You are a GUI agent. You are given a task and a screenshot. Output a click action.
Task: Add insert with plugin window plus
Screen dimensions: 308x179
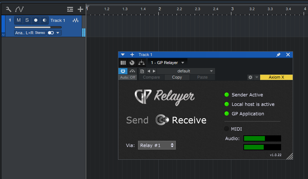(x=132, y=55)
